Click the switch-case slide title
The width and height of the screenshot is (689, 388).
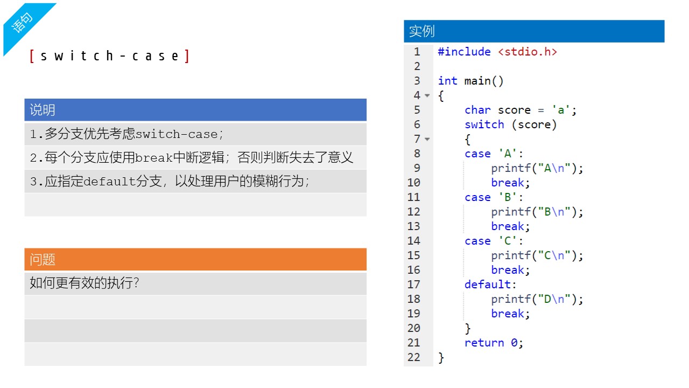click(x=109, y=56)
